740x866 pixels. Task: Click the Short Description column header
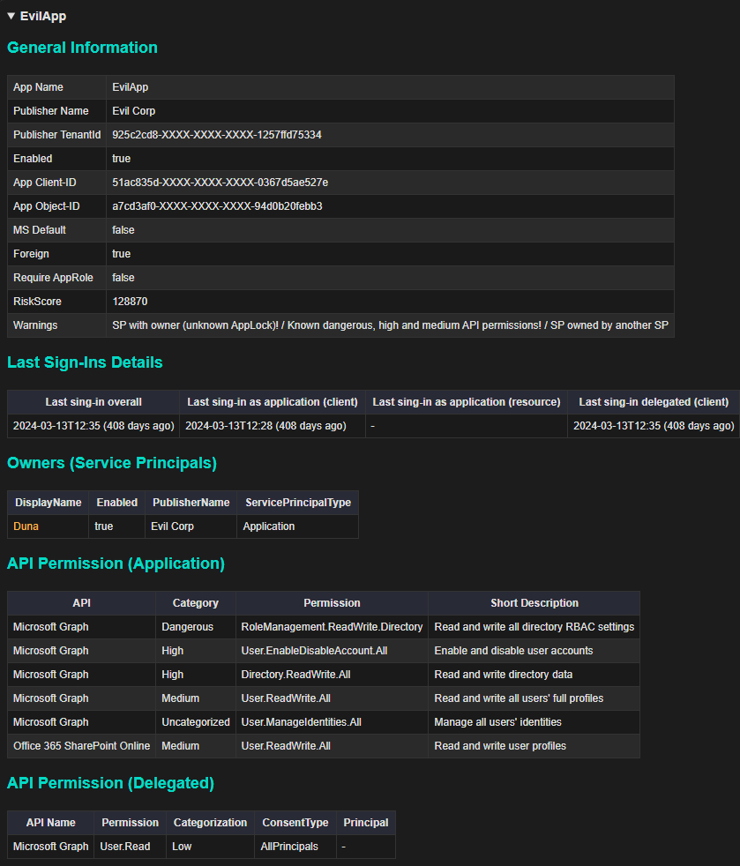534,603
